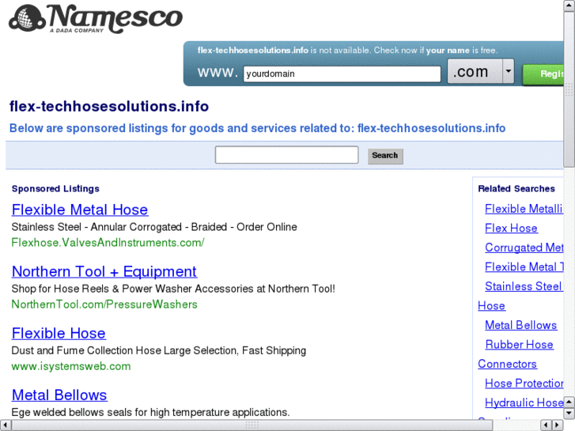Open the Flexible Metal Hose listing
This screenshot has height=431, width=575.
point(80,210)
